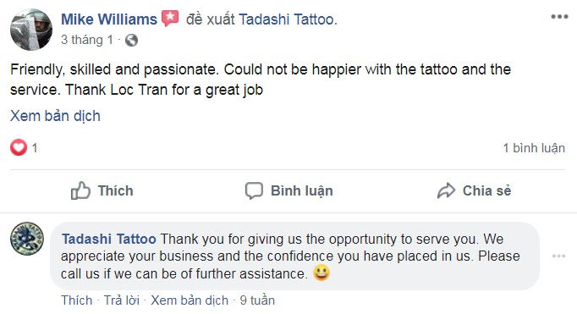Click the Bình luận speech bubble icon
Viewport: 577px width, 314px height.
coord(254,190)
